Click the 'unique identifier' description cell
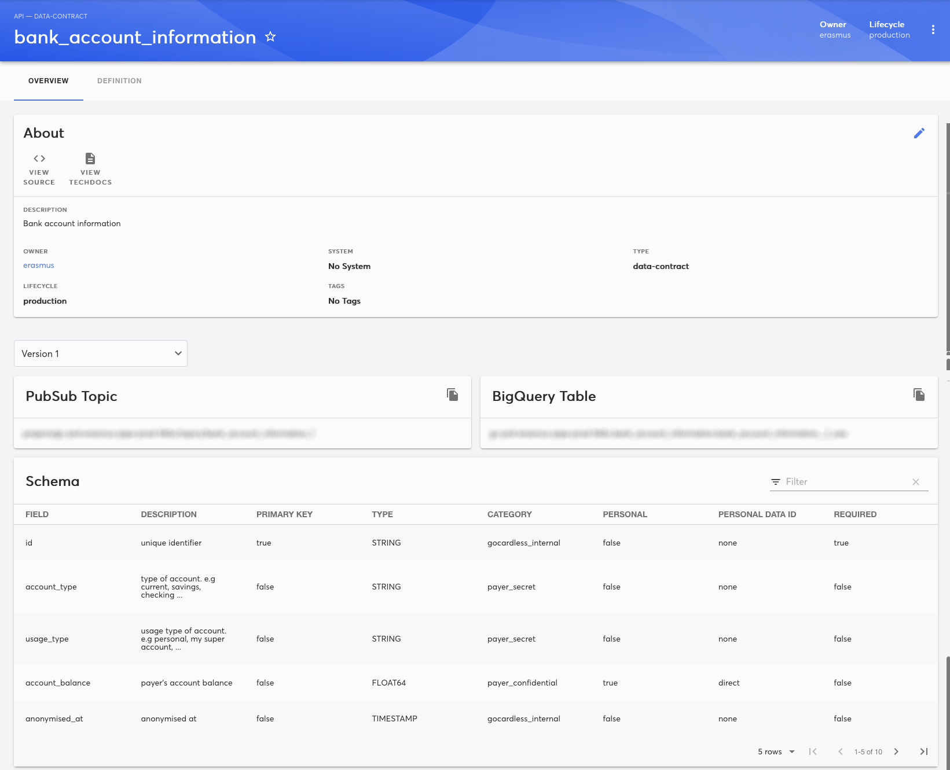Viewport: 950px width, 770px height. [171, 543]
